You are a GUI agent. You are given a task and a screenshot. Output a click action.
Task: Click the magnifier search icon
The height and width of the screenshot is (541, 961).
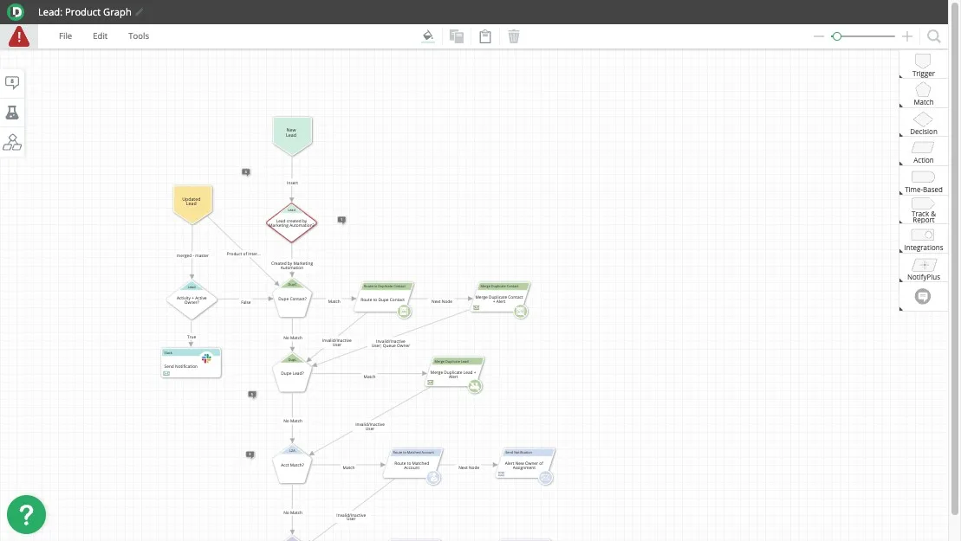point(934,36)
